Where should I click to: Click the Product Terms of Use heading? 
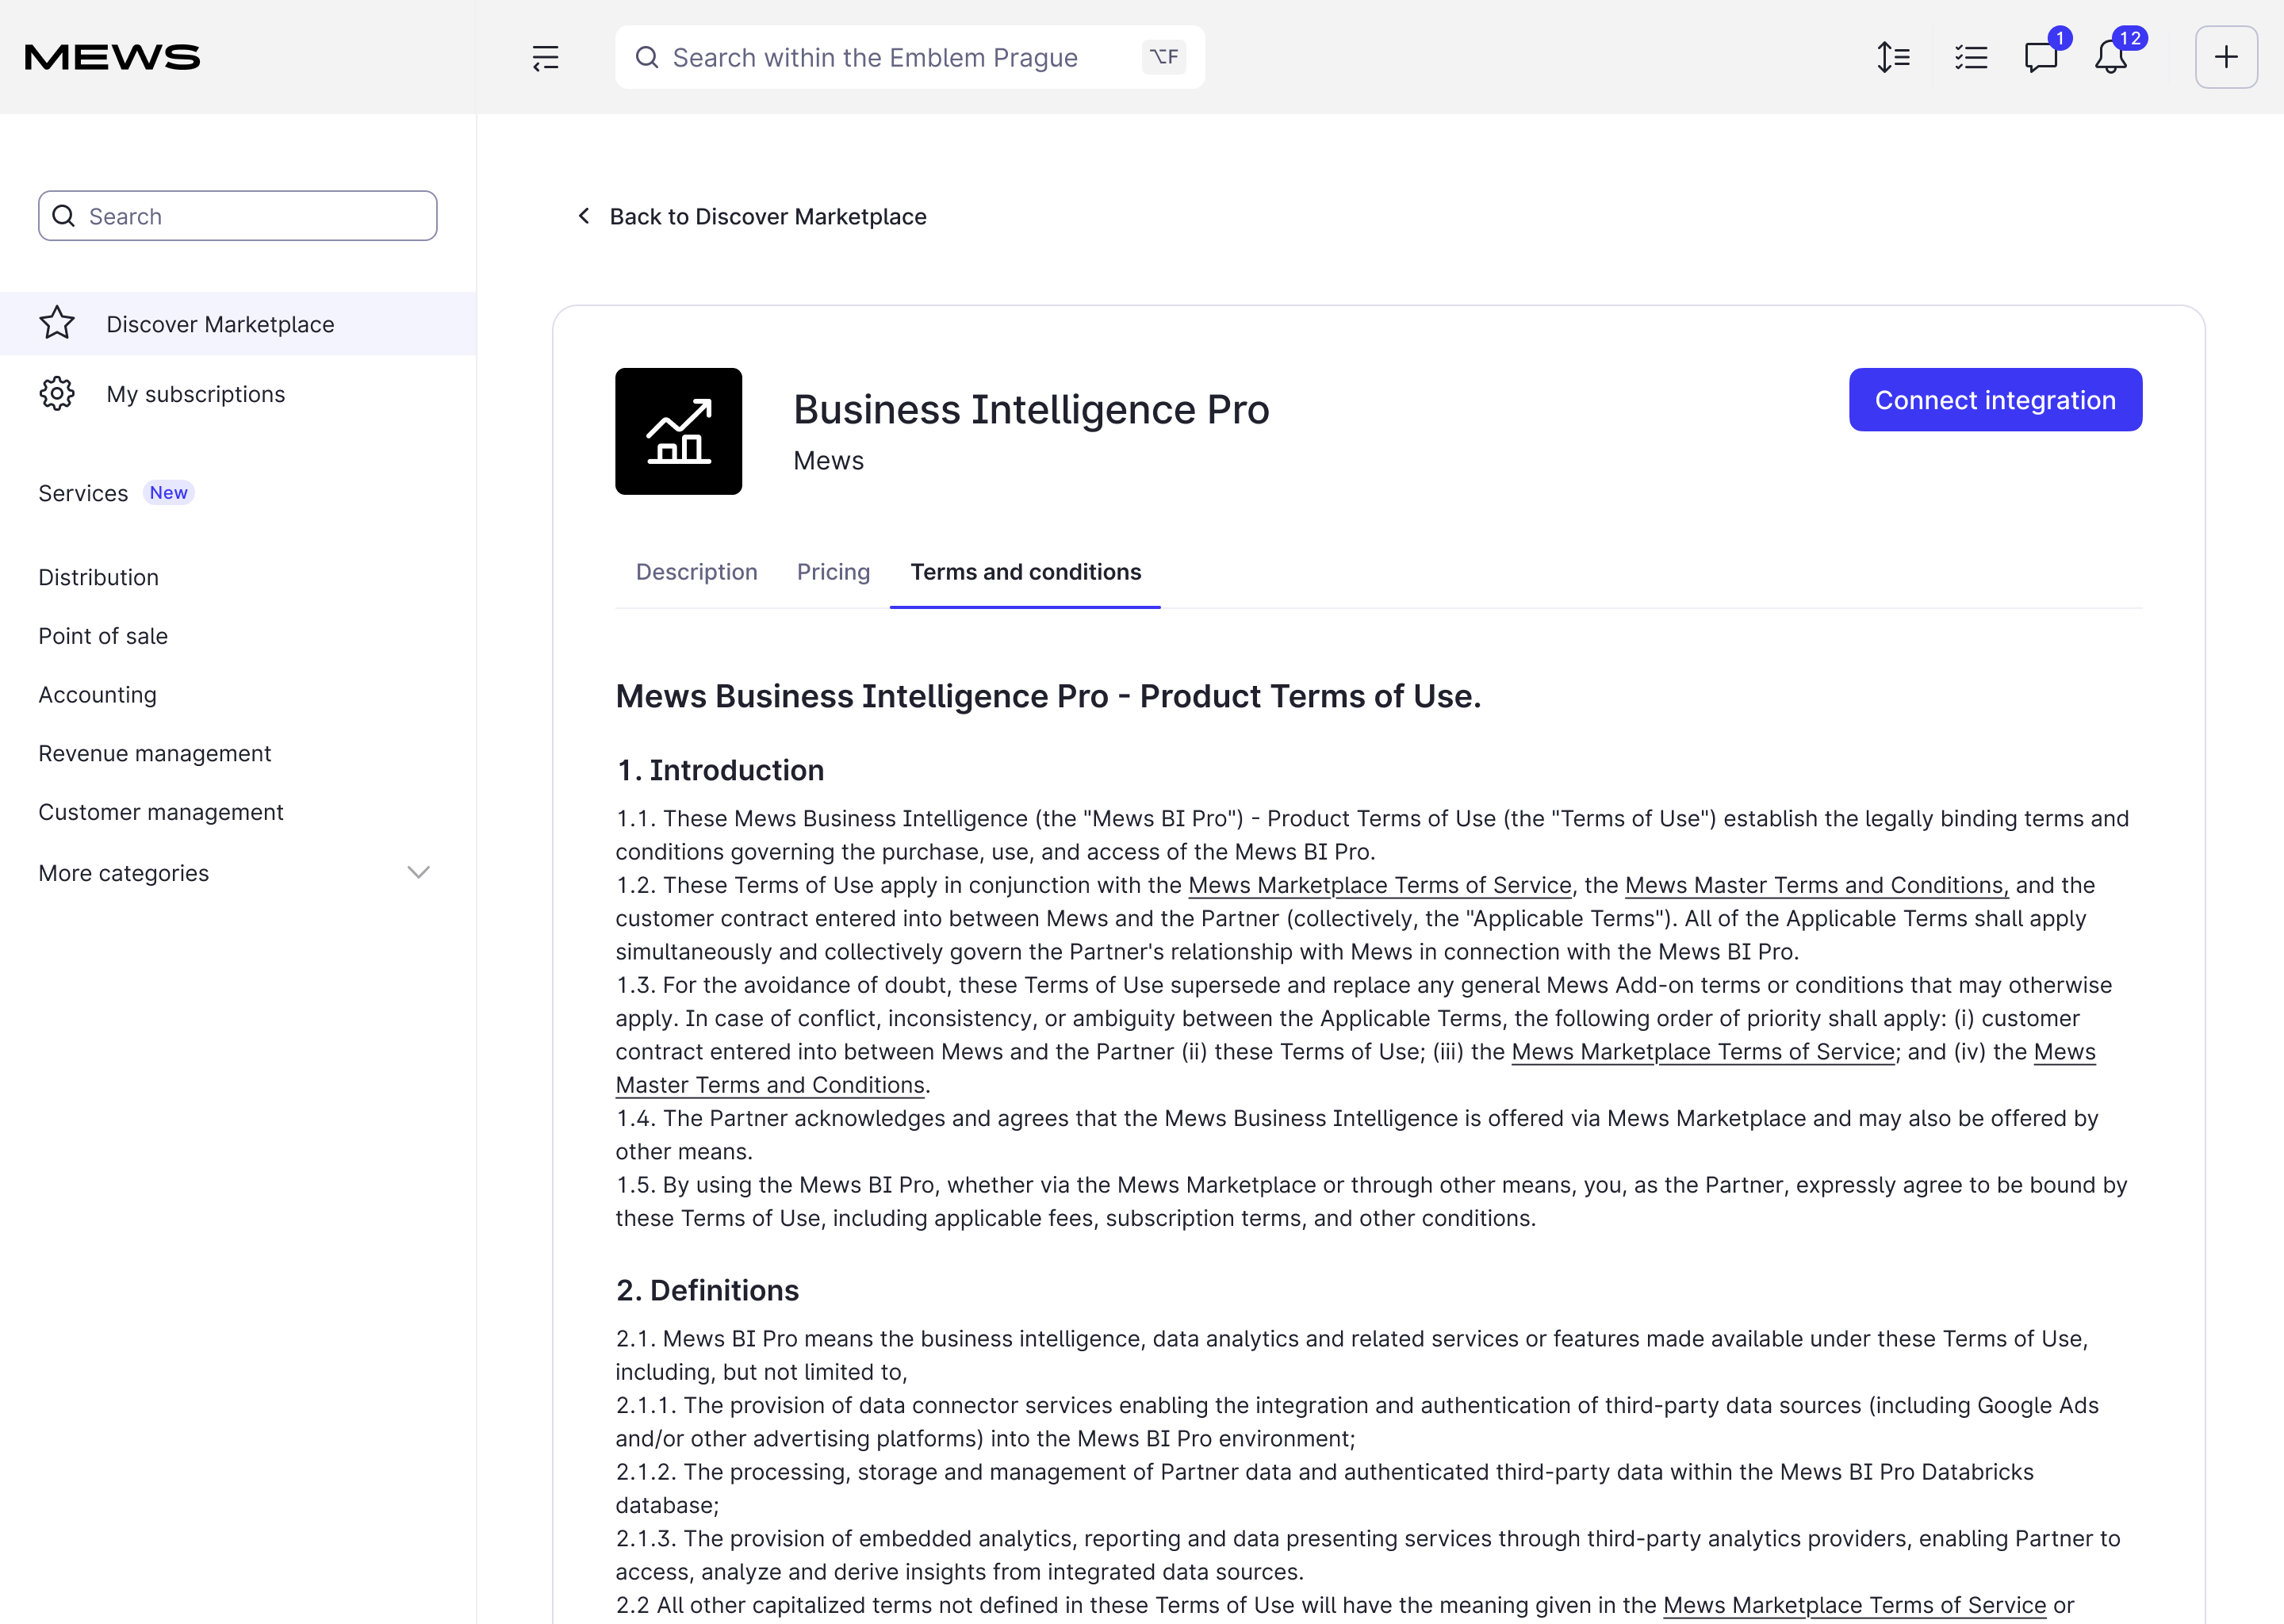[1048, 696]
